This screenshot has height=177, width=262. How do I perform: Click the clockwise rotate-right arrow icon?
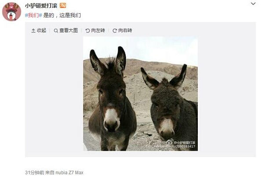click(x=115, y=31)
